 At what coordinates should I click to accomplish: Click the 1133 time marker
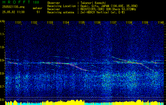coord(50,22)
